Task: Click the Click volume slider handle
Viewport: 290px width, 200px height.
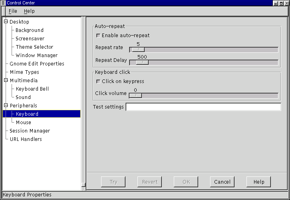Action: coord(135,95)
